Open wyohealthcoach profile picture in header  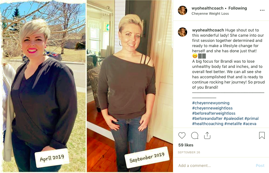[x=183, y=10]
